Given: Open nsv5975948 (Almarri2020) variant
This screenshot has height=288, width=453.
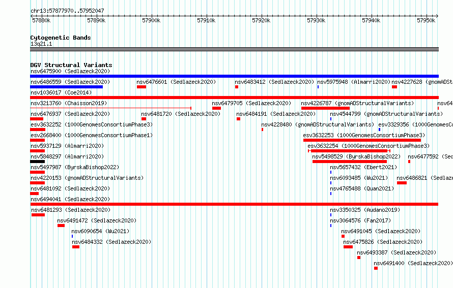Looking at the screenshot, I should point(354,82).
